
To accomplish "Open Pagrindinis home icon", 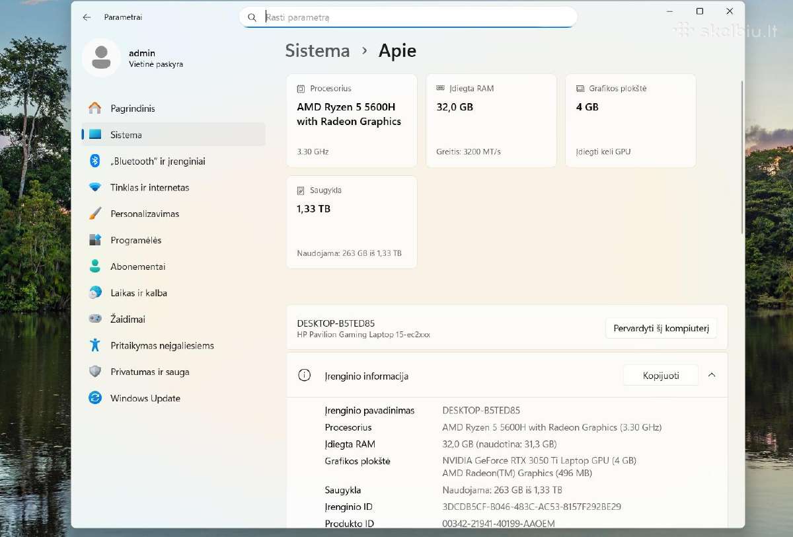I will pyautogui.click(x=95, y=108).
